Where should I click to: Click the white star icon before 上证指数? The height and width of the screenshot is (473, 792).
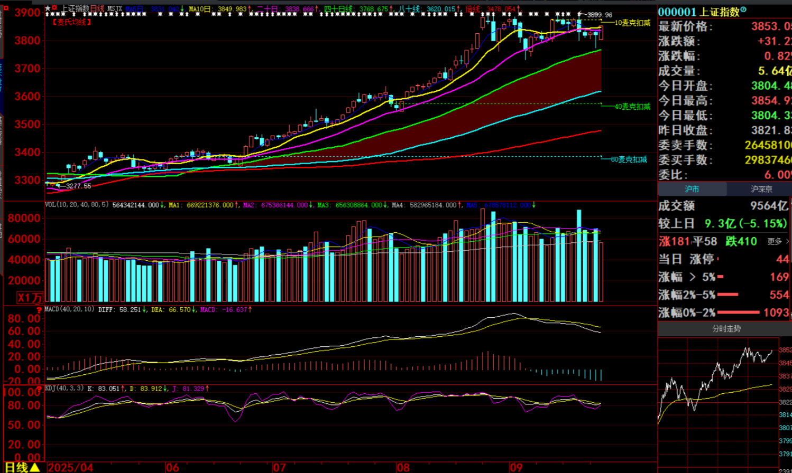(48, 8)
